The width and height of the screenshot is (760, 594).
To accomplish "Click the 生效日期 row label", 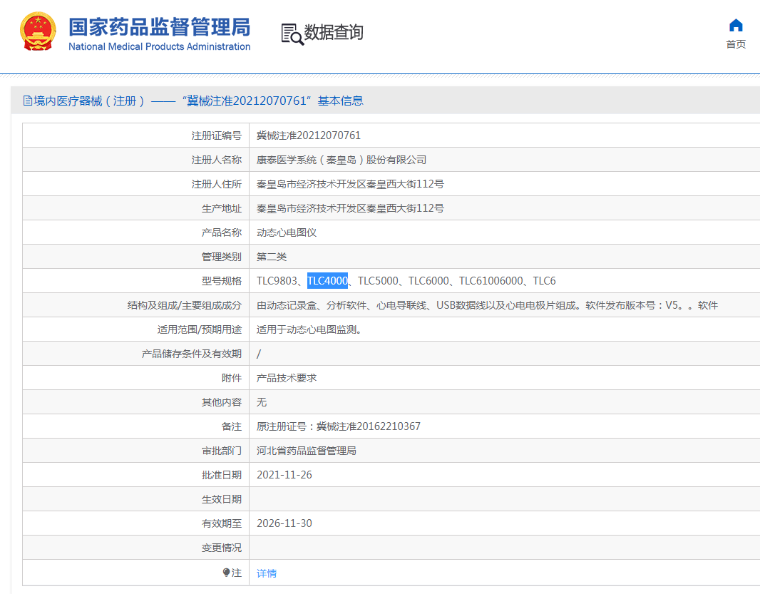I will point(222,499).
